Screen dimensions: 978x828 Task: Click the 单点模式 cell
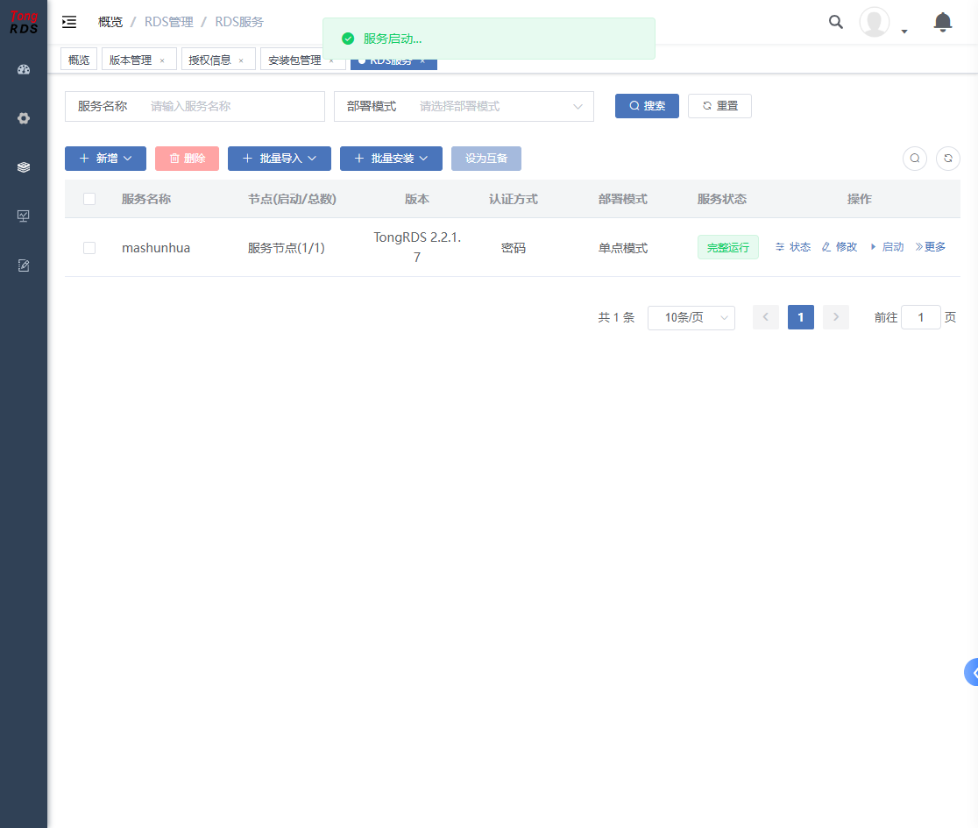(x=623, y=248)
